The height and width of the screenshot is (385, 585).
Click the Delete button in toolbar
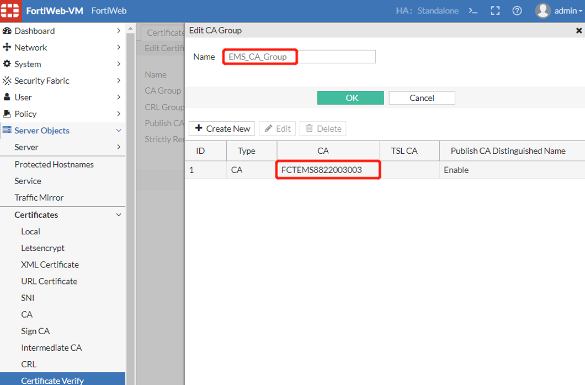(323, 129)
